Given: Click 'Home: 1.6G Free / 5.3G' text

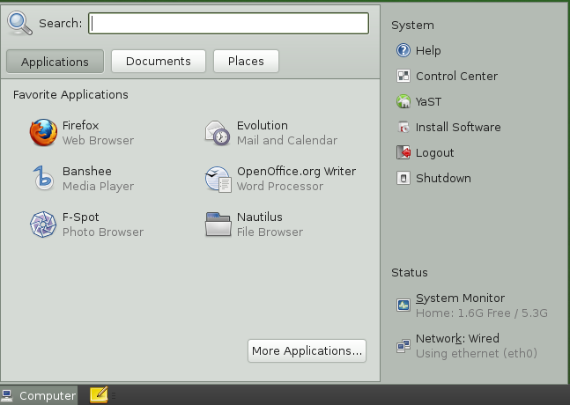Looking at the screenshot, I should coord(482,313).
